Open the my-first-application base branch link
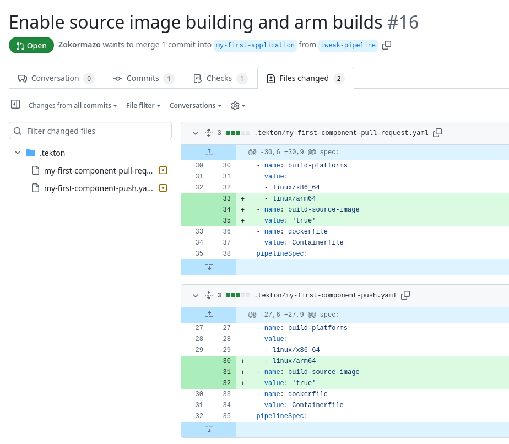The width and height of the screenshot is (509, 444). pos(255,45)
